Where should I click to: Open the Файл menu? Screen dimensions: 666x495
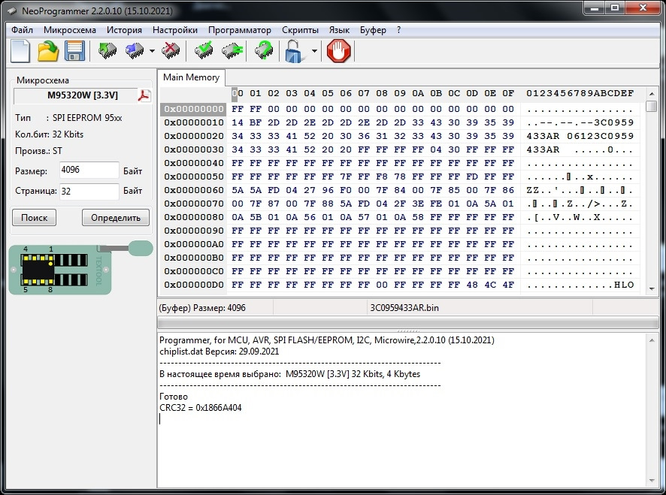pos(22,30)
